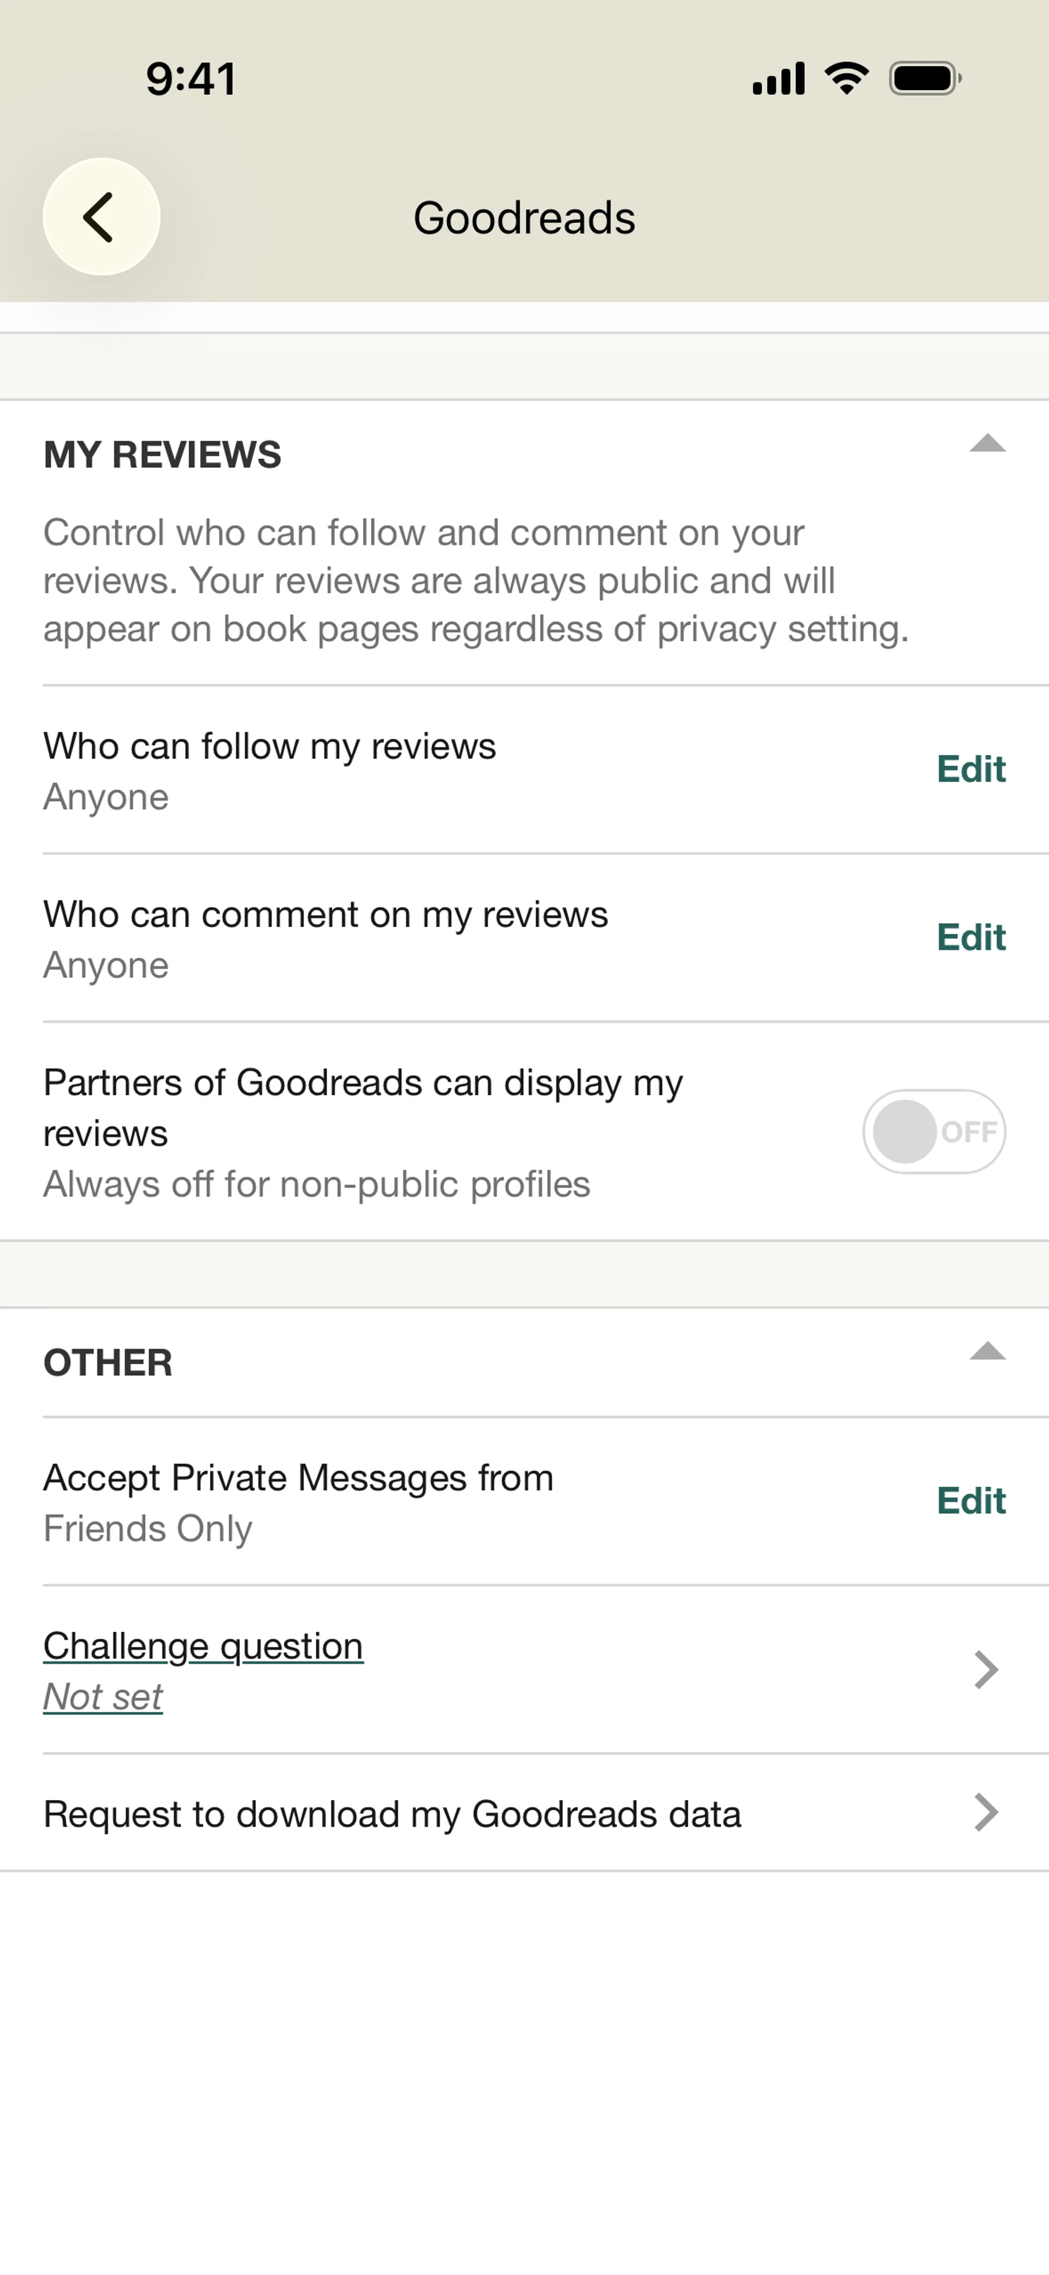Tap the Goodreads page title
Screen dimensions: 1049x2275
point(523,218)
